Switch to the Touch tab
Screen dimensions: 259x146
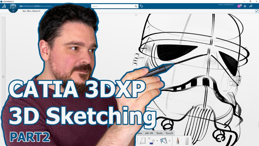(x=169, y=133)
